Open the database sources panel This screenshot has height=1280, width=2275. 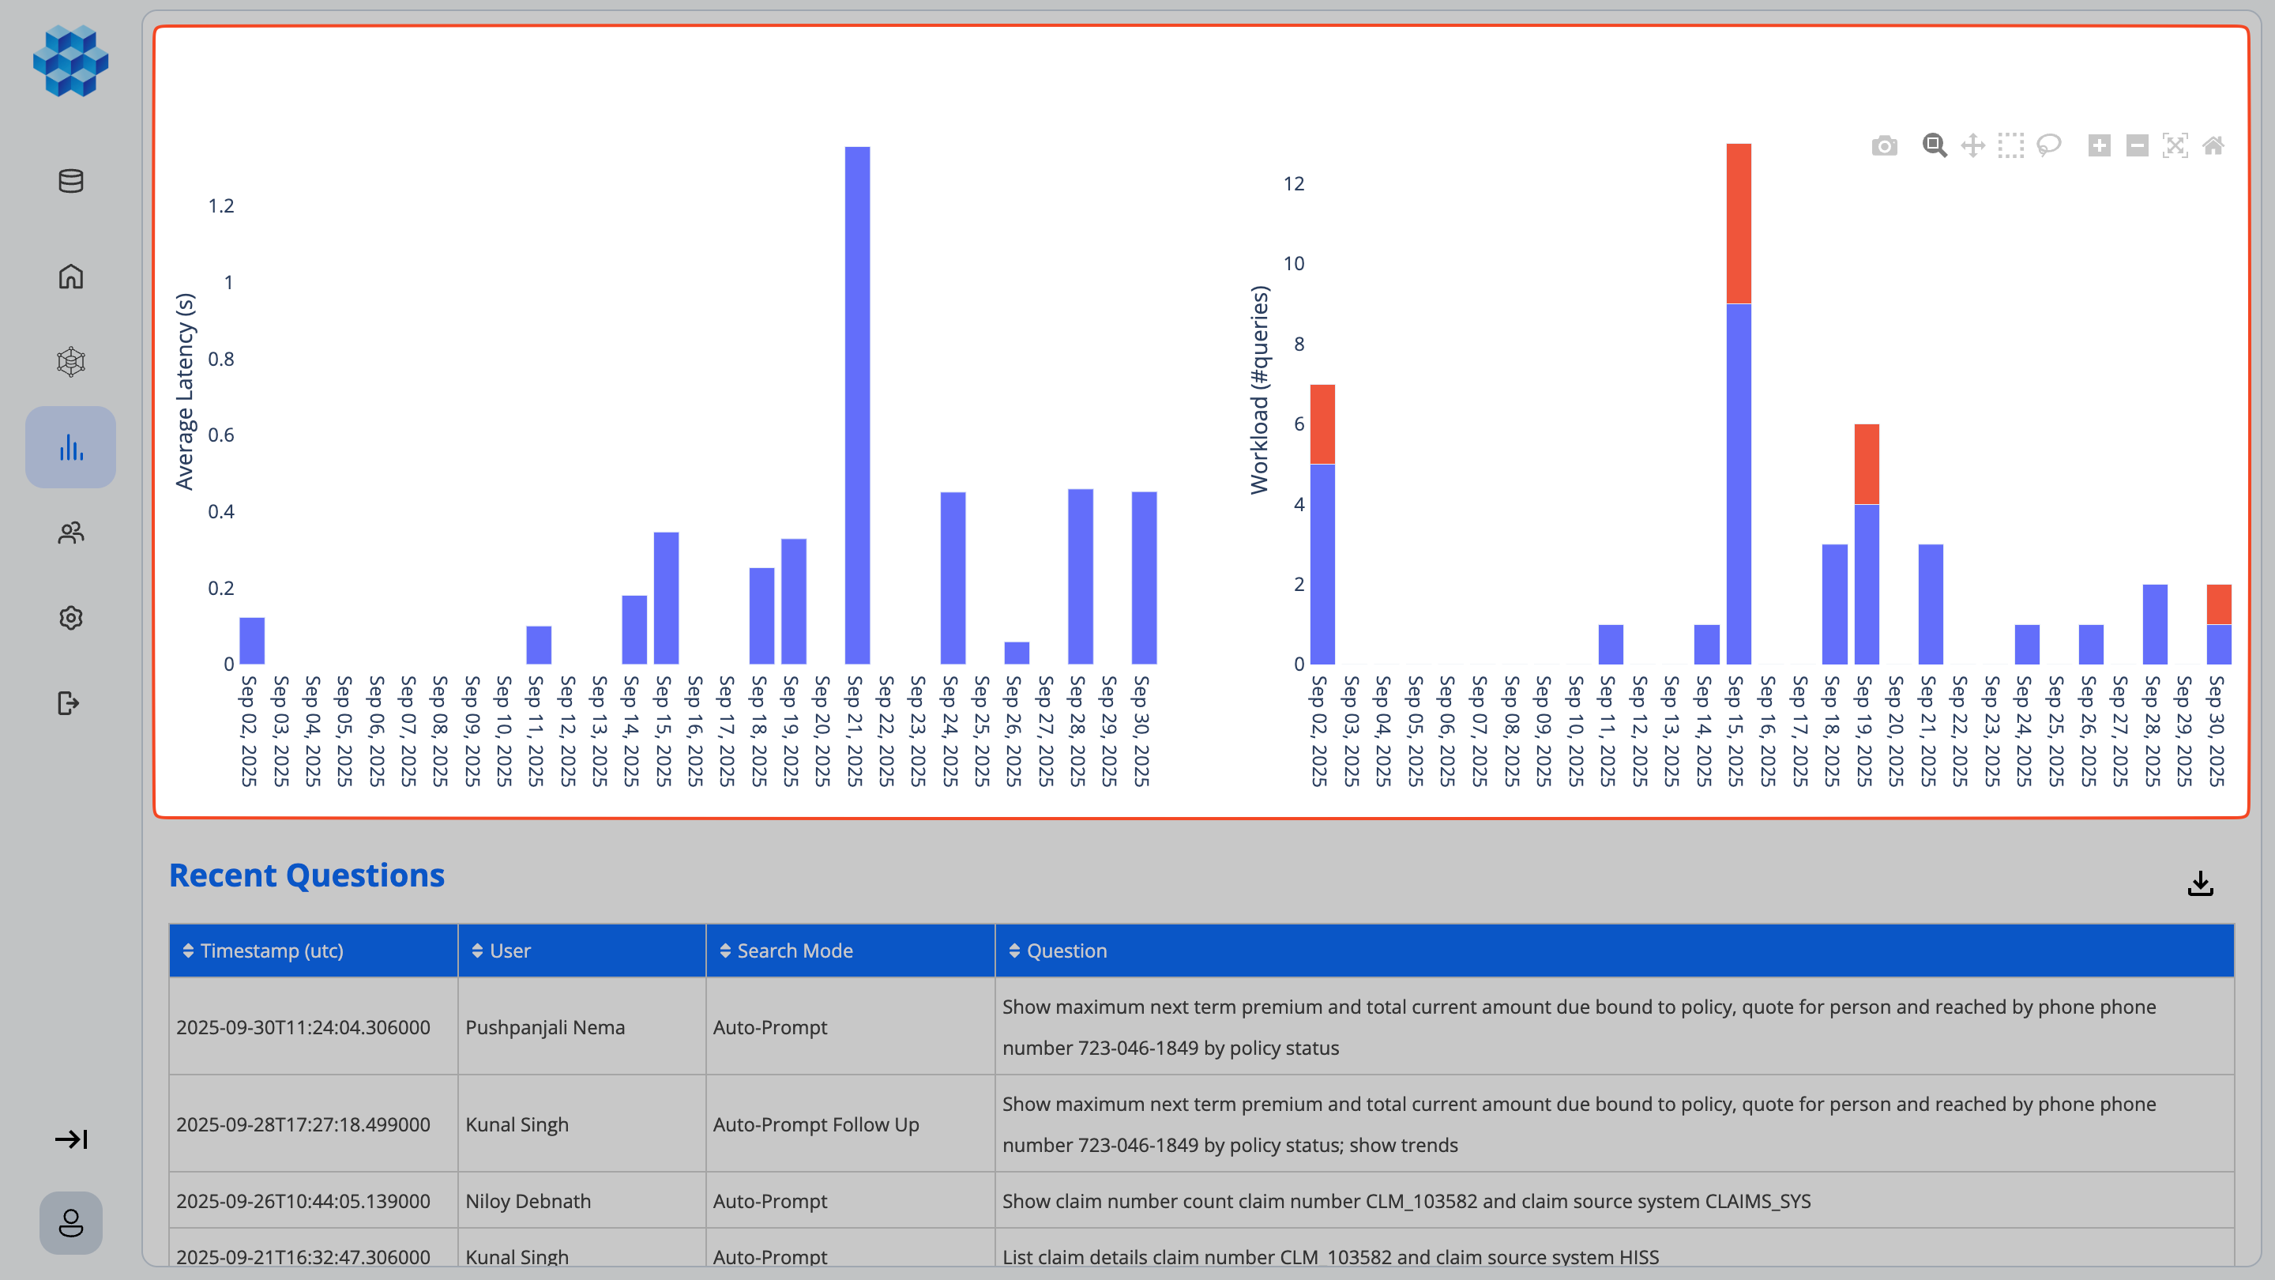[70, 182]
